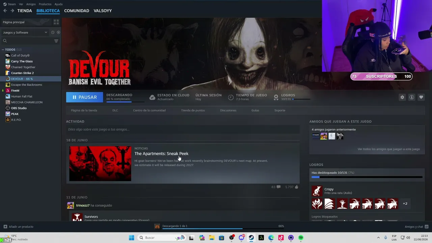This screenshot has height=243, width=432.
Task: Open the library advanced filters icon
Action: pos(56,41)
